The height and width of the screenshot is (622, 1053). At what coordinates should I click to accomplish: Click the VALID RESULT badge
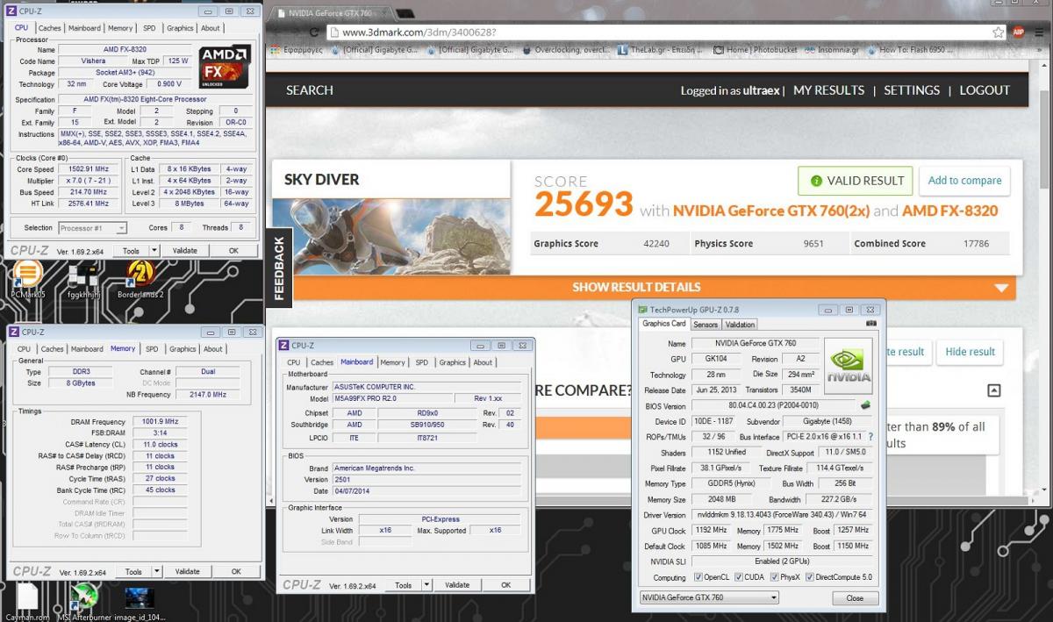tap(856, 181)
